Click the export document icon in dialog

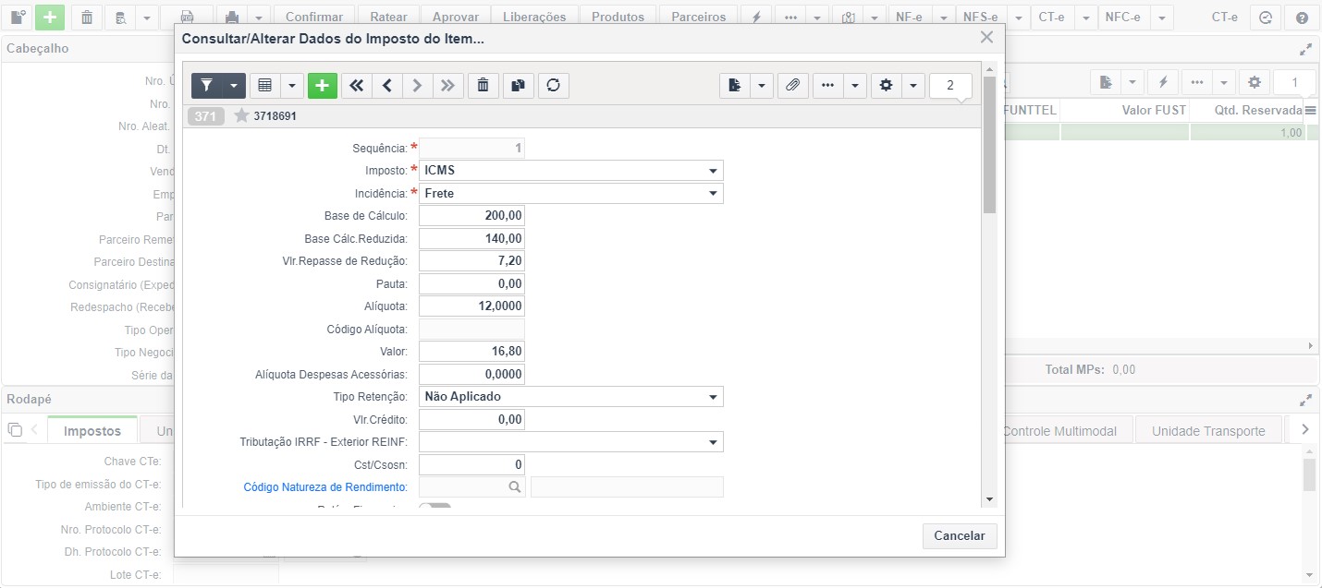click(x=735, y=85)
